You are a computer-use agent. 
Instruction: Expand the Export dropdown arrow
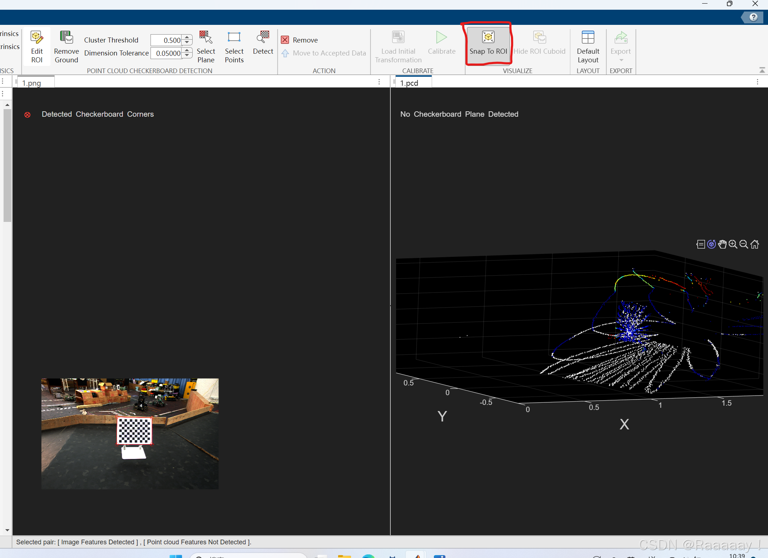click(621, 60)
